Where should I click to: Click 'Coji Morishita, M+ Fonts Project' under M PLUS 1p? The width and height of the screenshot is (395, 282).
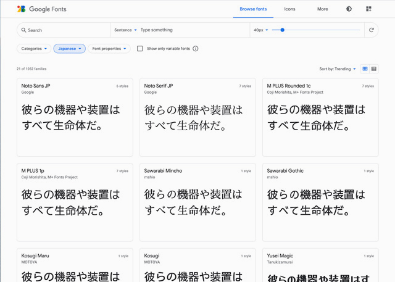click(x=49, y=177)
